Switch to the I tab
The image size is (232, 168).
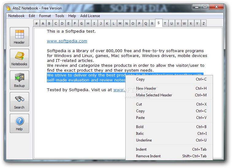[94, 23]
